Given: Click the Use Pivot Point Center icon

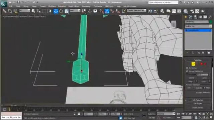Looking at the screenshot, I should point(84,11).
